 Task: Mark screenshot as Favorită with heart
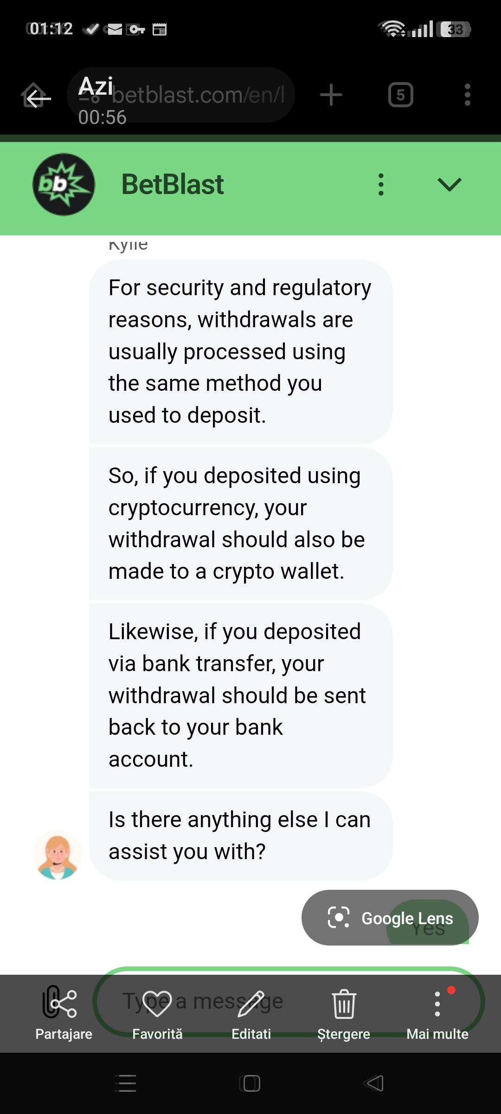pyautogui.click(x=157, y=1013)
